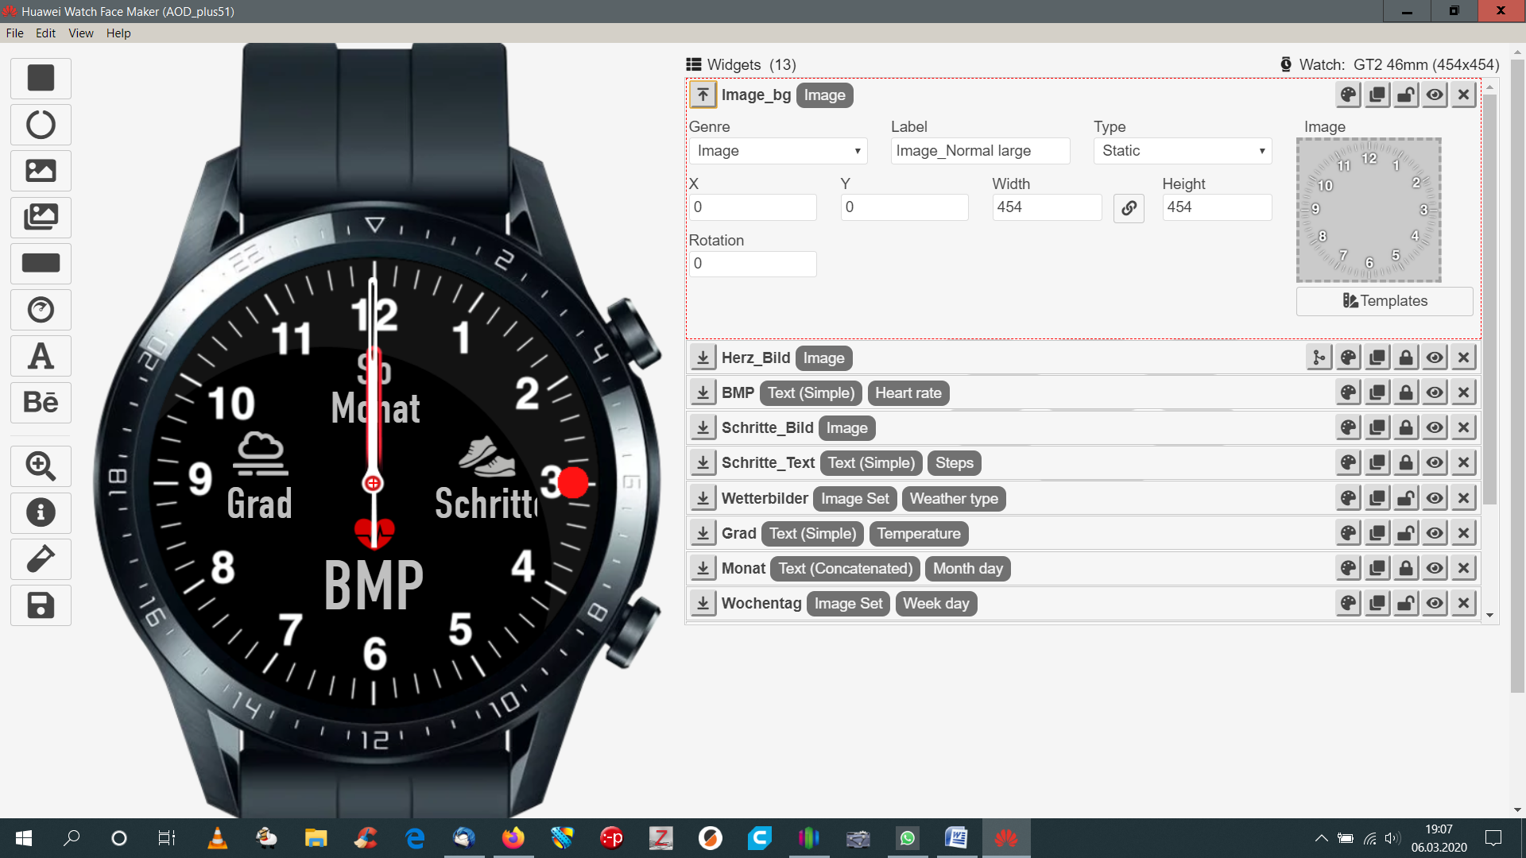Open color palette for Wetterbilder widget
Screen dimensions: 1526x858
click(1349, 498)
